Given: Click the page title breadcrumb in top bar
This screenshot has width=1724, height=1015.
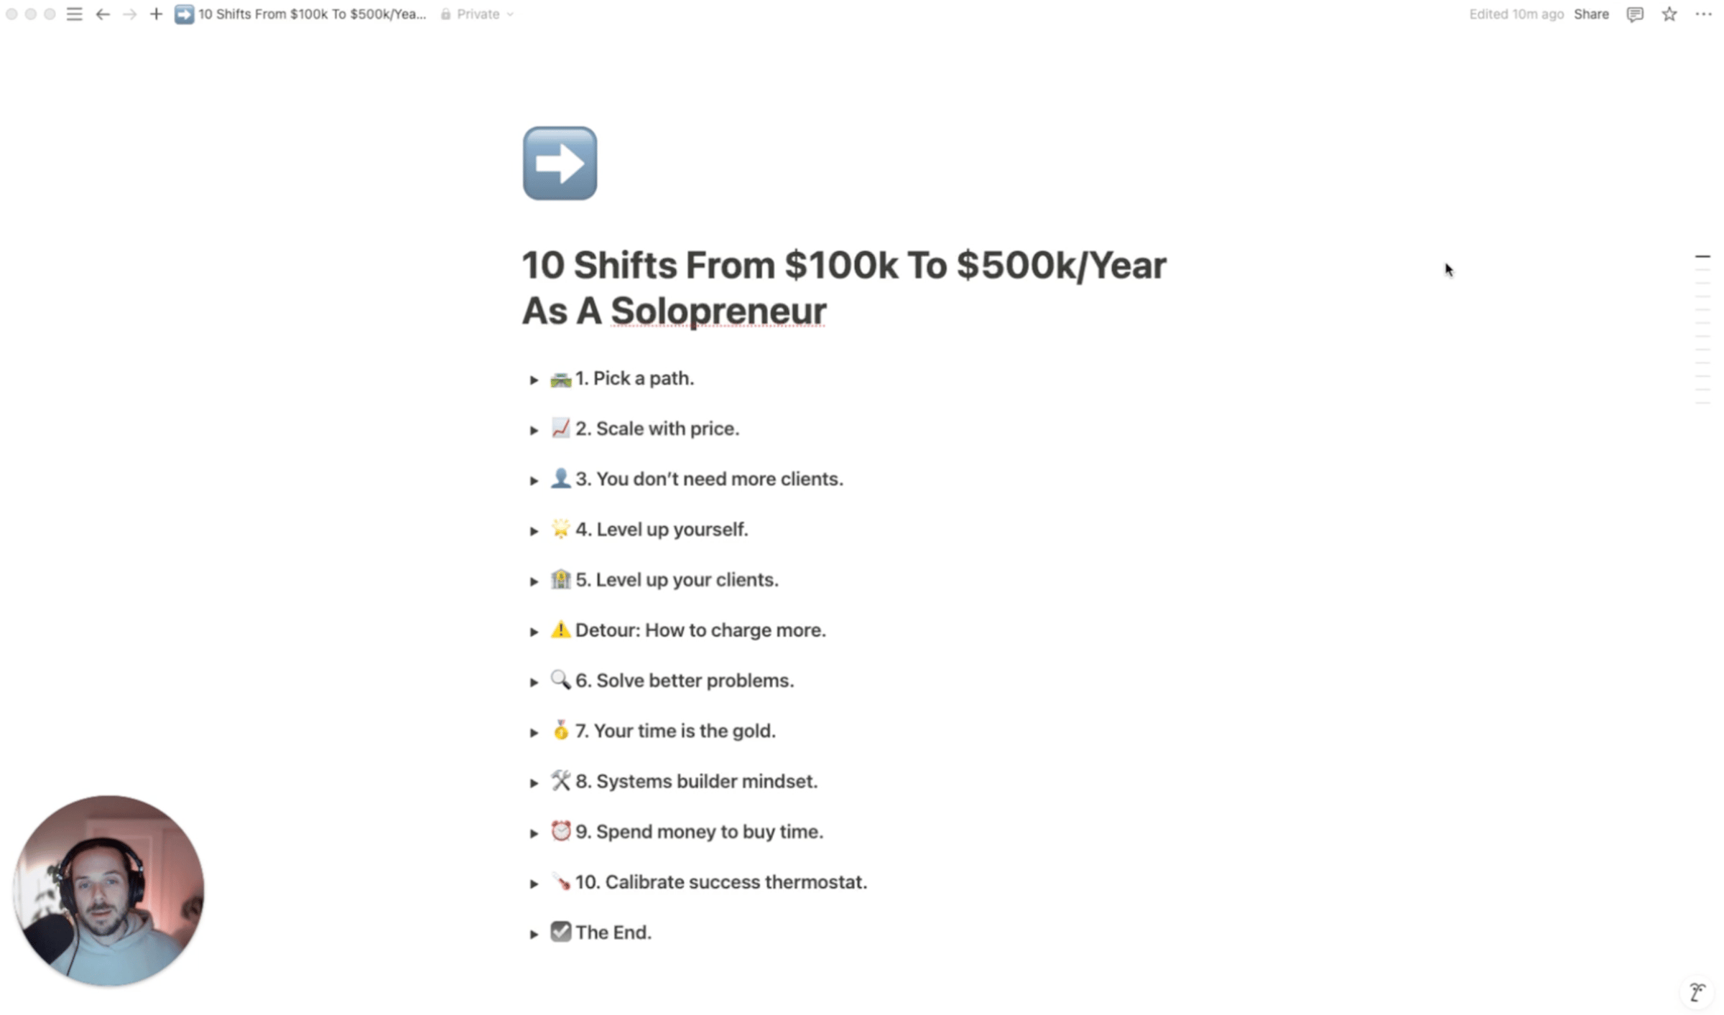Looking at the screenshot, I should 300,14.
